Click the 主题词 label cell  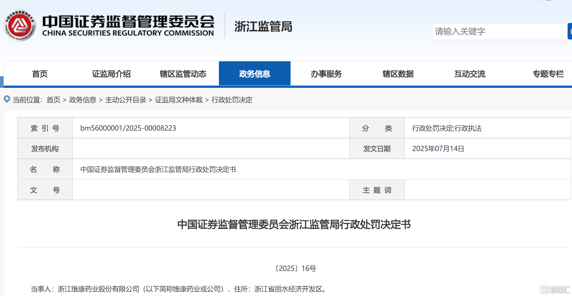pos(377,190)
